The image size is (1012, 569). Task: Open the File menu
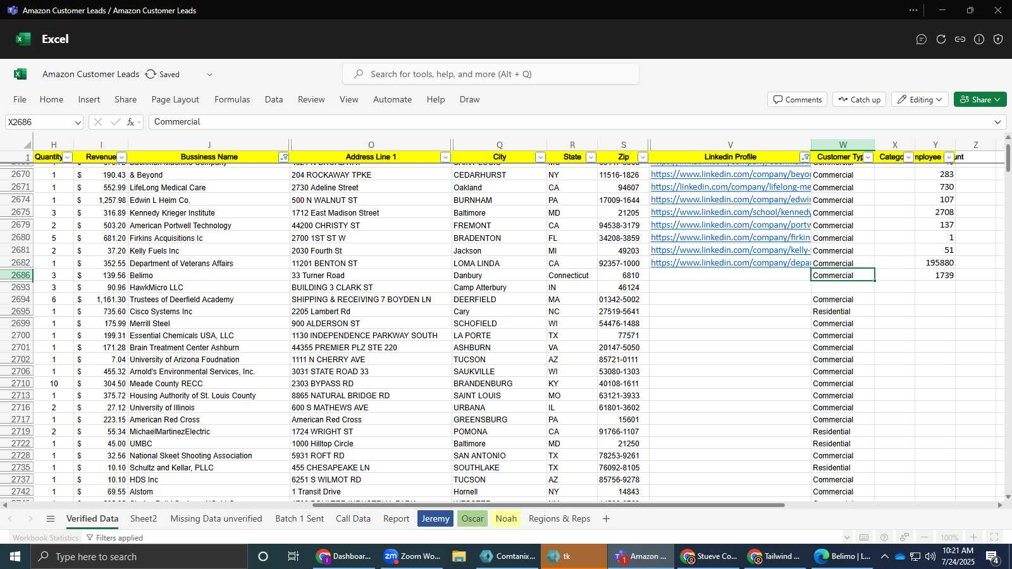(x=20, y=99)
